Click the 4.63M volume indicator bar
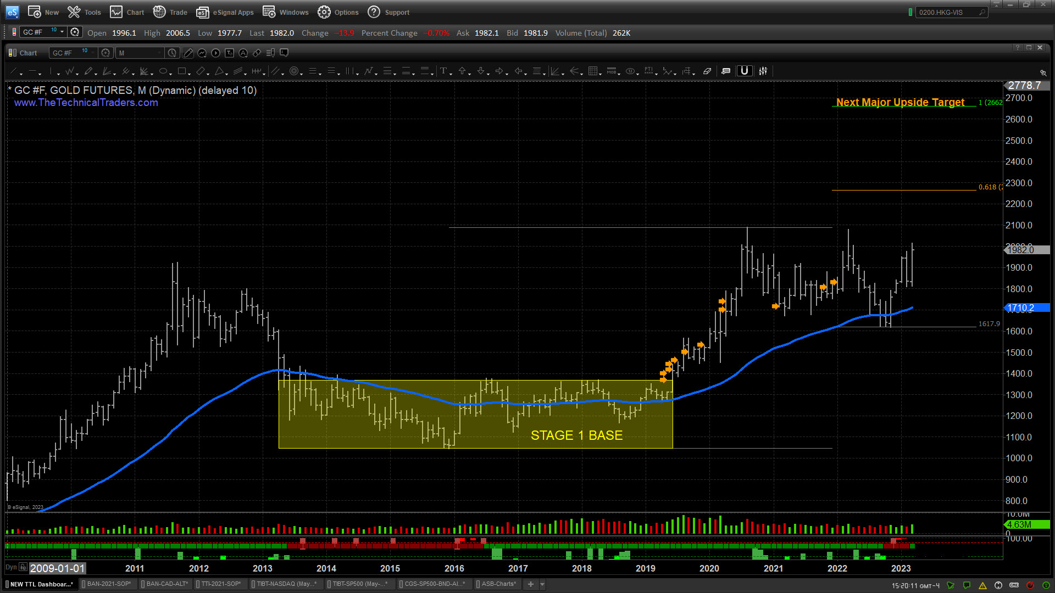1055x593 pixels. pos(1025,525)
